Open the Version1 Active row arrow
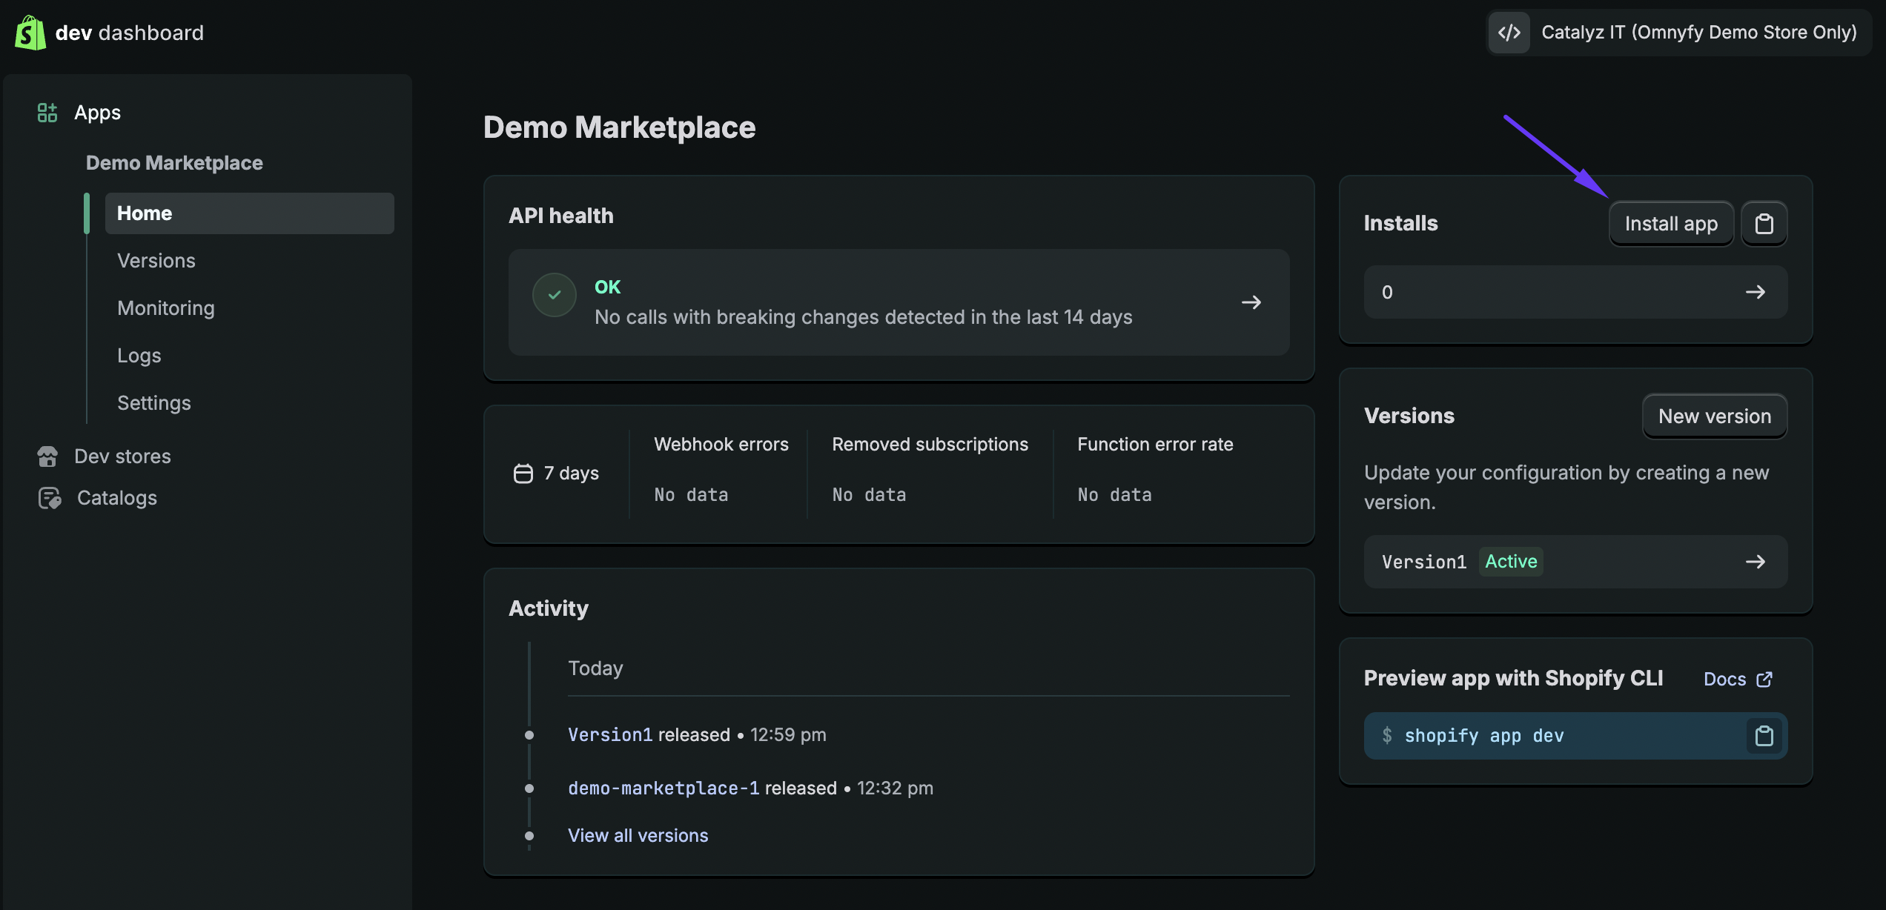 coord(1755,562)
